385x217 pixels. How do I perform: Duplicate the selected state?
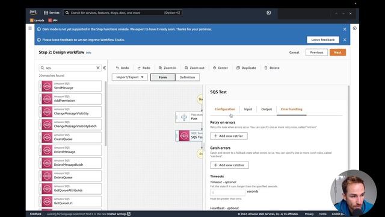pos(246,68)
